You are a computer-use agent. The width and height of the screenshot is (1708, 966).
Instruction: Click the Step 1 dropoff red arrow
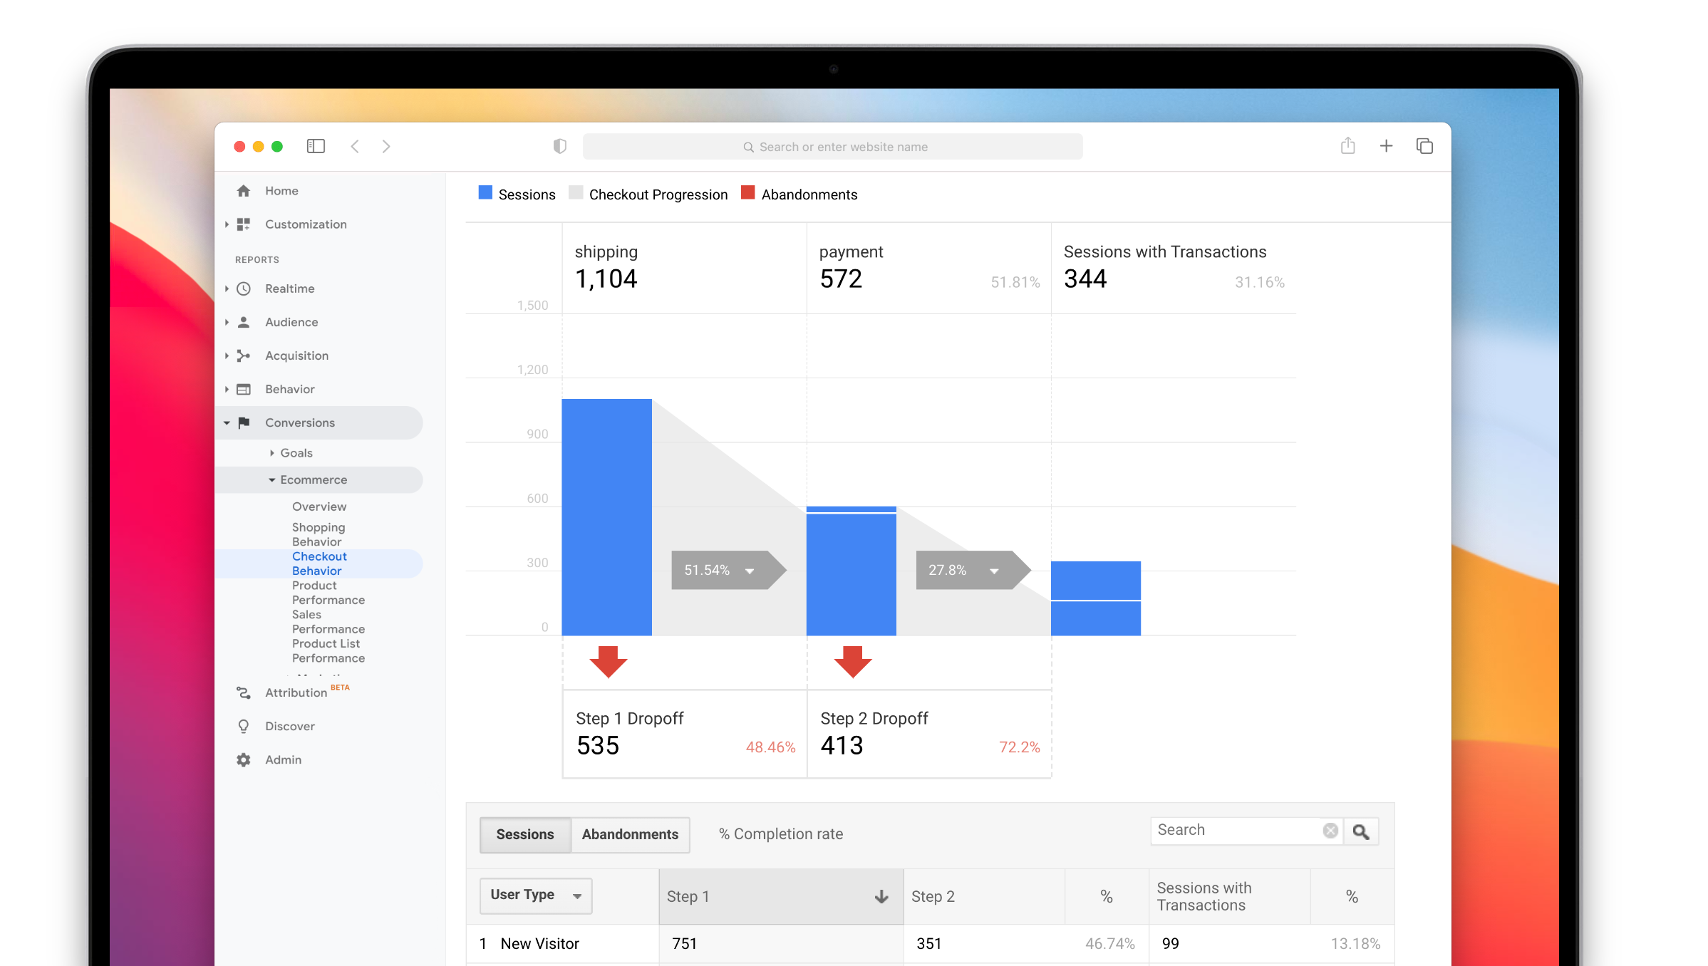608,662
